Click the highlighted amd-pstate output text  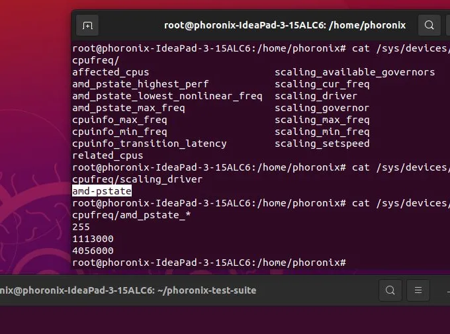[x=102, y=191]
